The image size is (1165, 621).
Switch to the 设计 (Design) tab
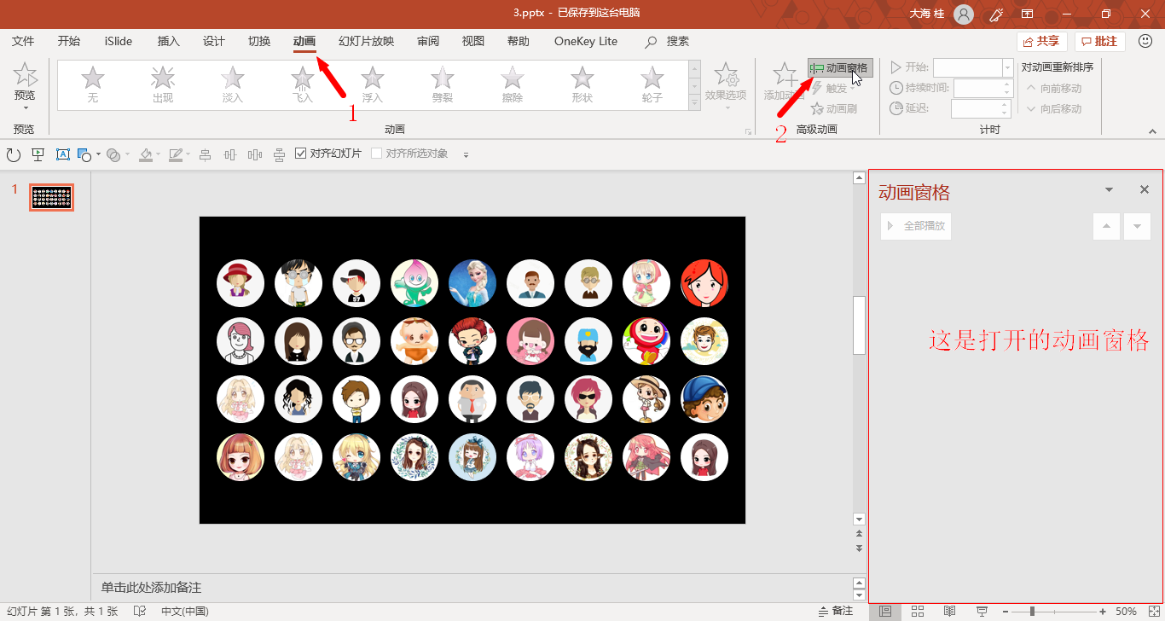tap(214, 41)
